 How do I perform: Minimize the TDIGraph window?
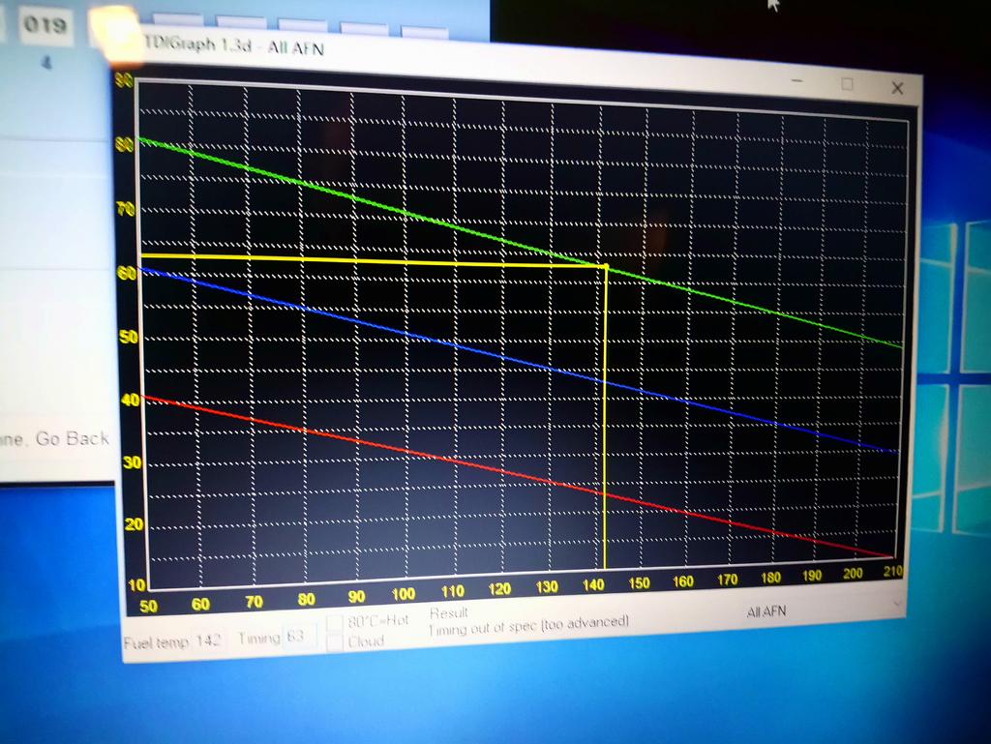tap(797, 81)
